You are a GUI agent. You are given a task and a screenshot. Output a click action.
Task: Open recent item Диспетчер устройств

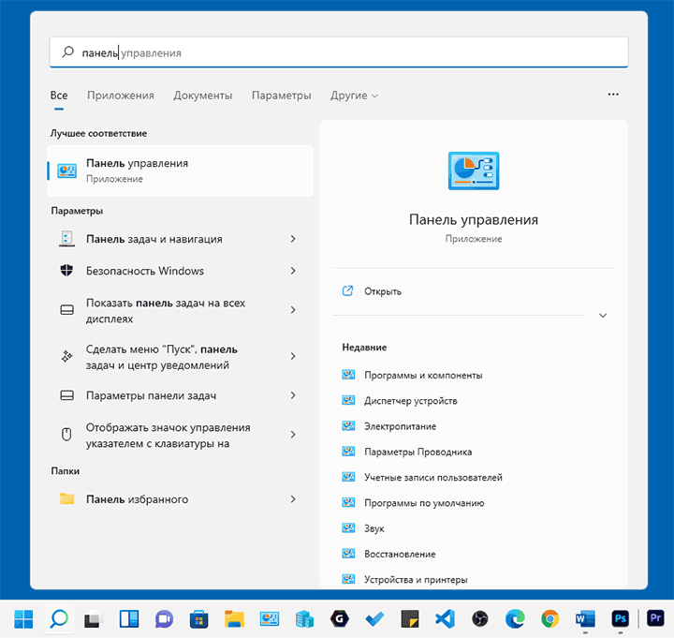coord(411,401)
